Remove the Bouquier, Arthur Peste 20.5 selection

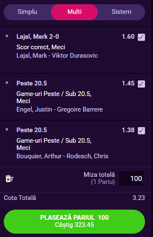tap(7, 129)
